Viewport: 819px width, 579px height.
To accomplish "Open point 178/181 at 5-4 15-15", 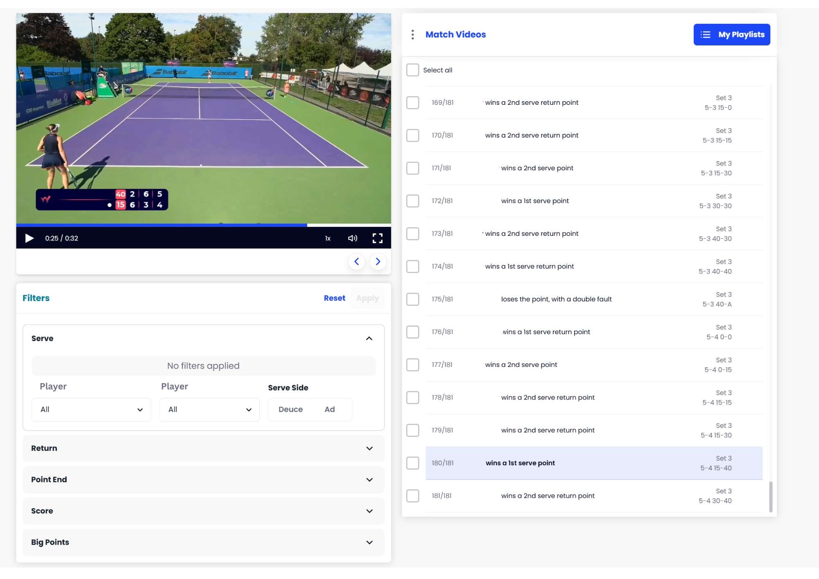I will coord(594,398).
